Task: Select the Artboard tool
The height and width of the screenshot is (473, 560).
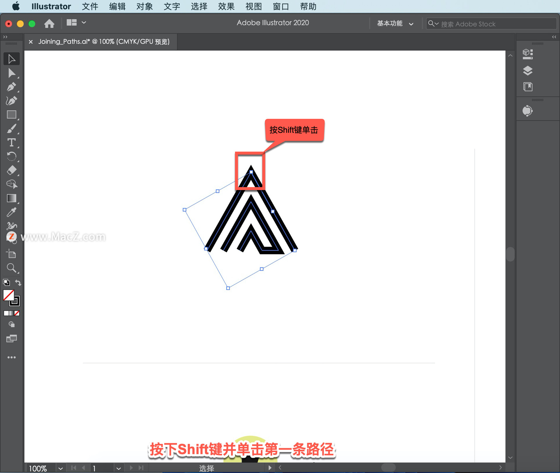Action: (12, 254)
